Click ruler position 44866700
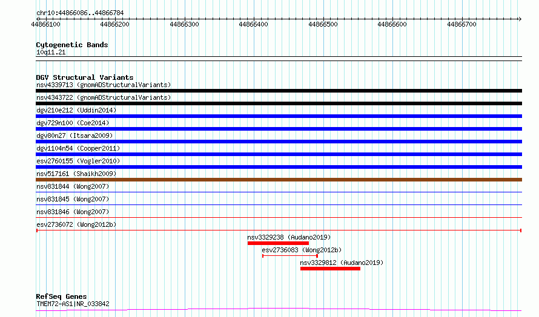This screenshot has width=539, height=317. [x=461, y=24]
